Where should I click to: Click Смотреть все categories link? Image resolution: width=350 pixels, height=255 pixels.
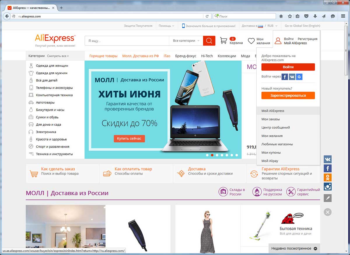58,56
